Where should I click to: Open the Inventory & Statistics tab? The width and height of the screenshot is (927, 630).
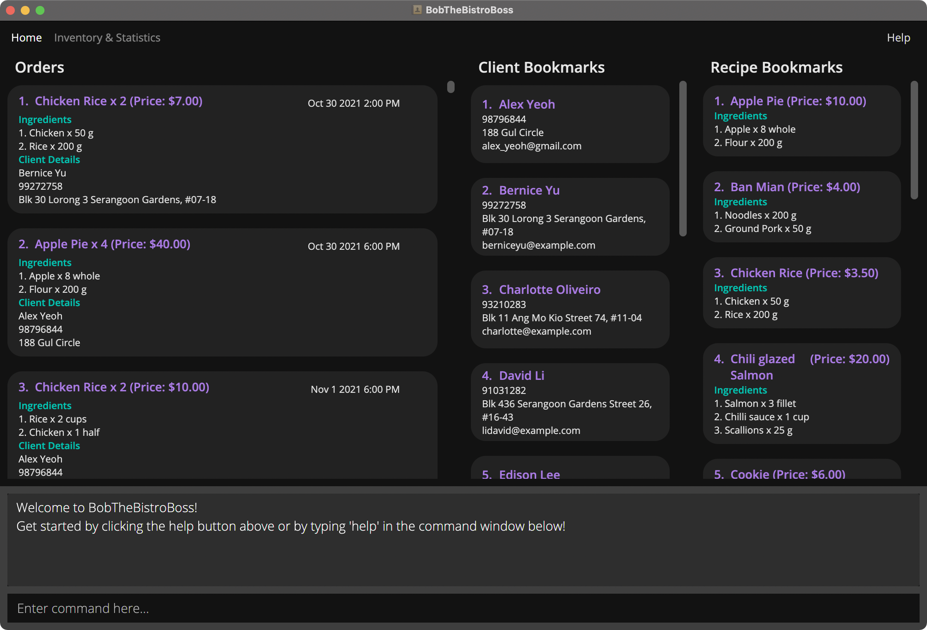pyautogui.click(x=107, y=37)
